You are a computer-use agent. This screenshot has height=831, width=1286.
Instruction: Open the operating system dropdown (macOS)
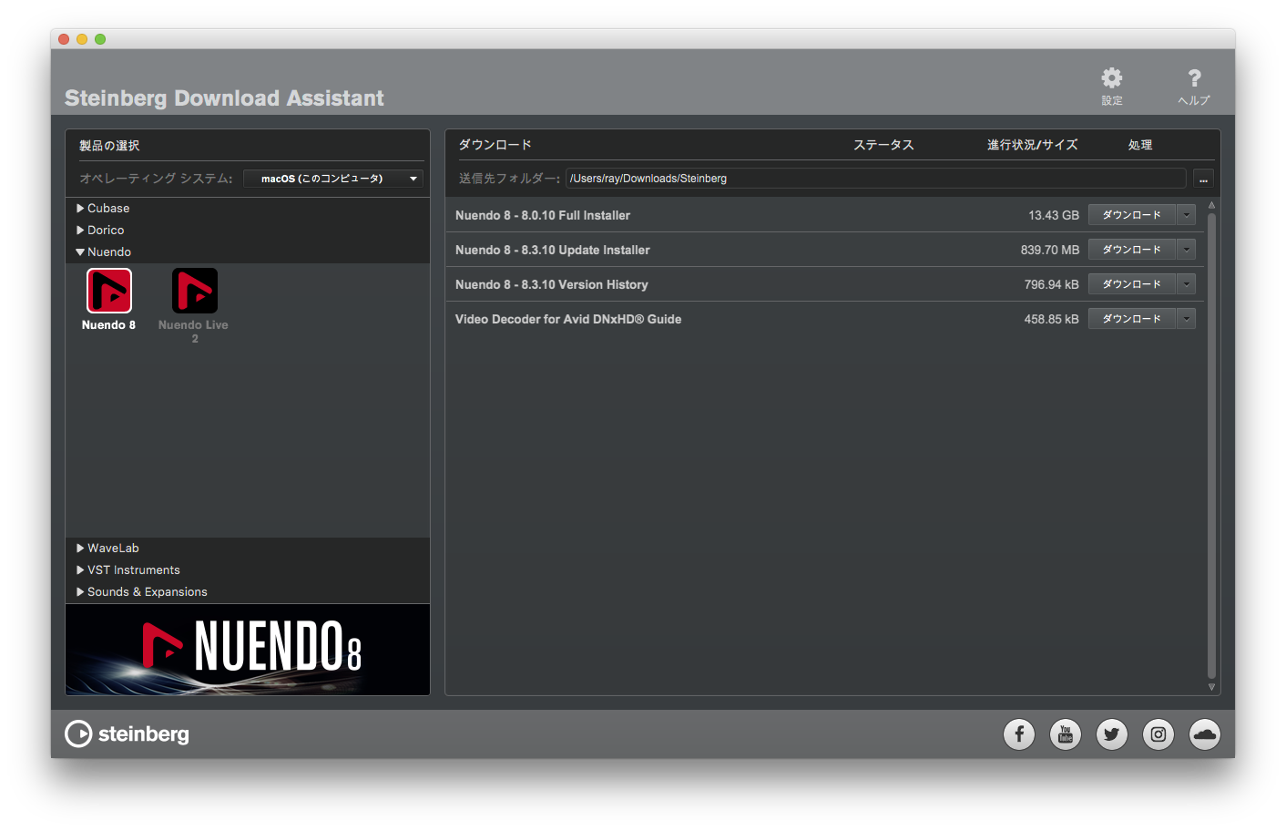(x=333, y=179)
